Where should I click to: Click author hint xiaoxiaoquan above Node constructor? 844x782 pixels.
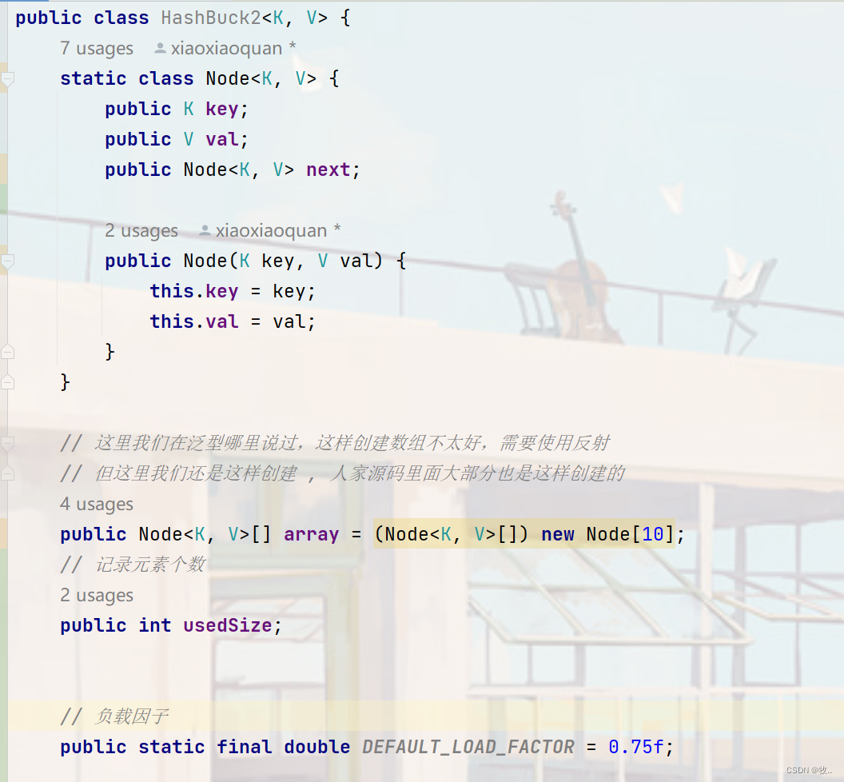pos(269,230)
